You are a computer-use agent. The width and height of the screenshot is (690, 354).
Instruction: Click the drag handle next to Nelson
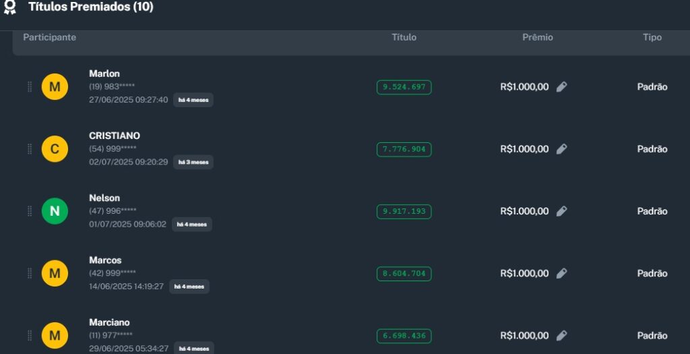click(x=30, y=211)
